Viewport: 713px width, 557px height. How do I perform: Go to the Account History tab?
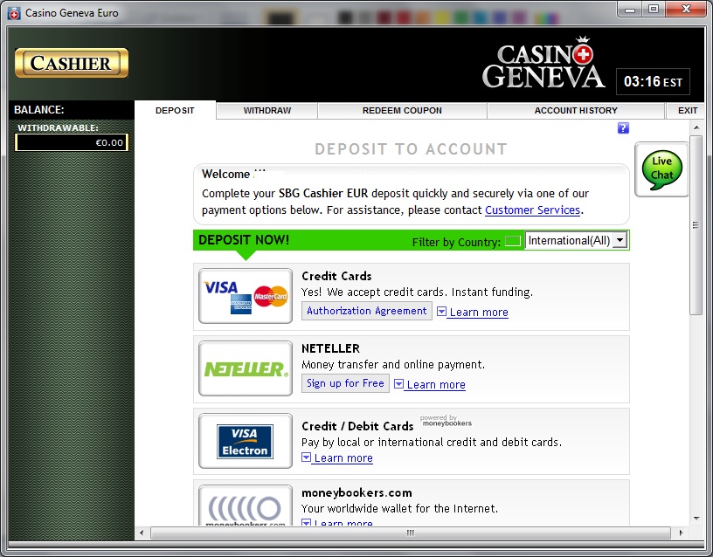click(576, 111)
